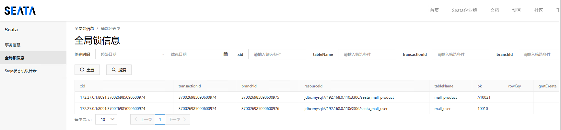Click the SEATA logo

click(x=20, y=11)
